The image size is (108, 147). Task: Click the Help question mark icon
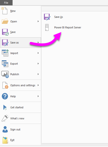(x=5, y=96)
